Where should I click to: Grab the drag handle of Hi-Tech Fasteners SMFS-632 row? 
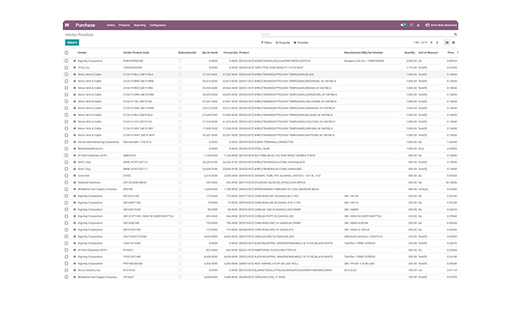74,155
